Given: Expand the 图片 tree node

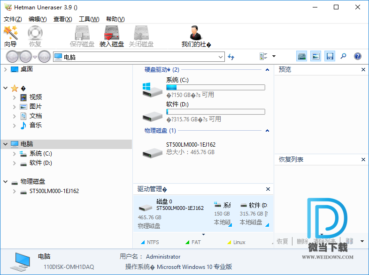Looking at the screenshot, I should [x=15, y=107].
